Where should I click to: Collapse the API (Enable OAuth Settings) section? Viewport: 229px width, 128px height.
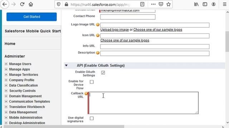pyautogui.click(x=66, y=65)
